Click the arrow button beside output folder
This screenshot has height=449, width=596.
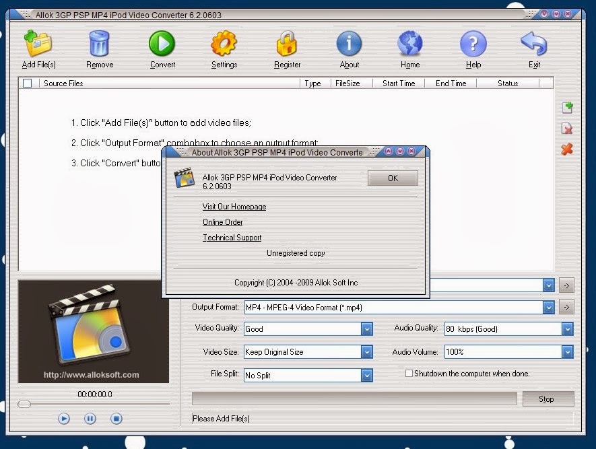pyautogui.click(x=566, y=285)
